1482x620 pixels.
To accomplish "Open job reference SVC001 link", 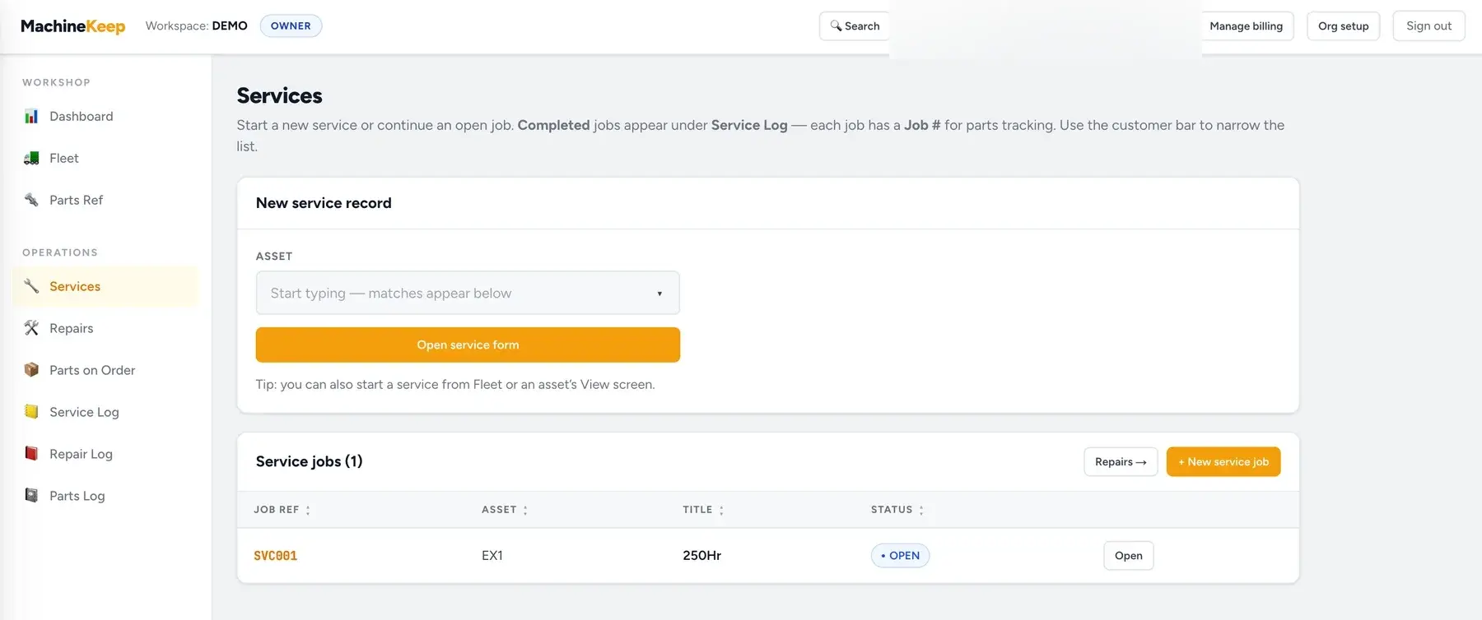I will click(x=275, y=556).
